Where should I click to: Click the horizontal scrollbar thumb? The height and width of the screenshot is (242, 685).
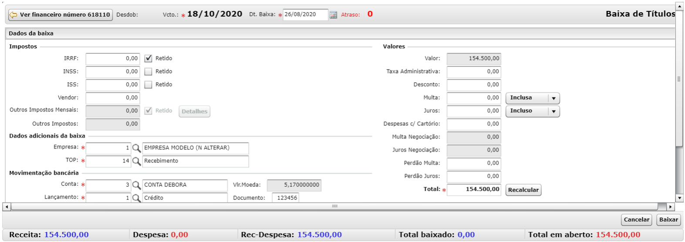click(334, 206)
